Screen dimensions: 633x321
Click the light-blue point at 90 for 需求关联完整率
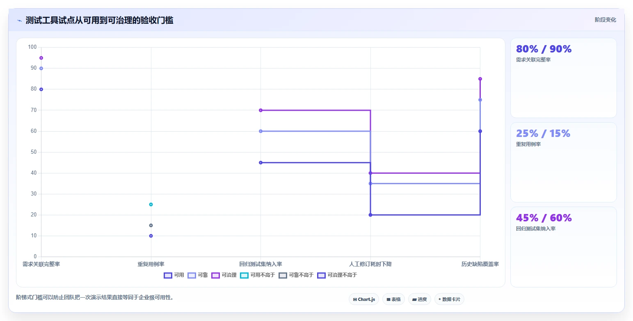[x=41, y=68]
